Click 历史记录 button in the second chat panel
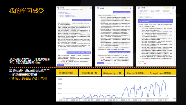This screenshot has width=186, height=105. pyautogui.click(x=108, y=63)
